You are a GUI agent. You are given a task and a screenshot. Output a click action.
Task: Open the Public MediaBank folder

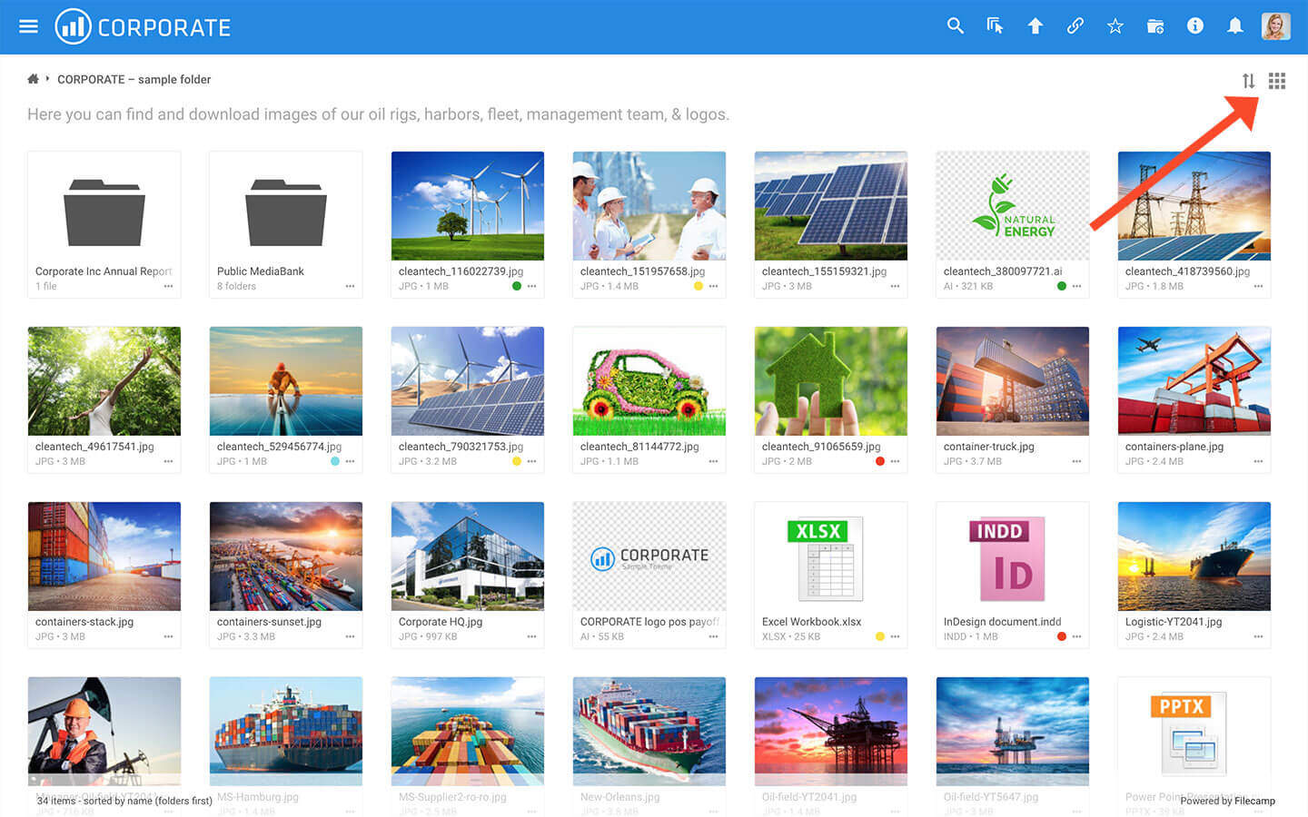286,212
